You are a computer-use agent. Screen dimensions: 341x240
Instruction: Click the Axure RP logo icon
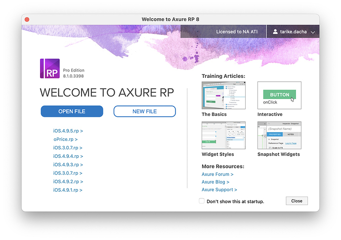(x=49, y=69)
